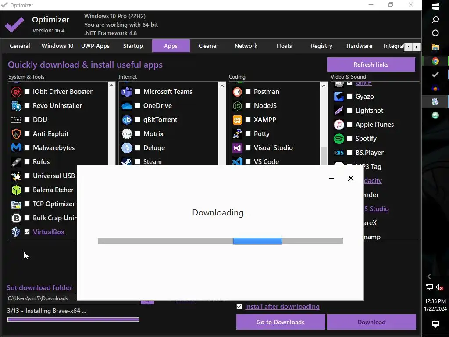
Task: Uncheck the VirtualBox checkbox
Action: pyautogui.click(x=27, y=232)
